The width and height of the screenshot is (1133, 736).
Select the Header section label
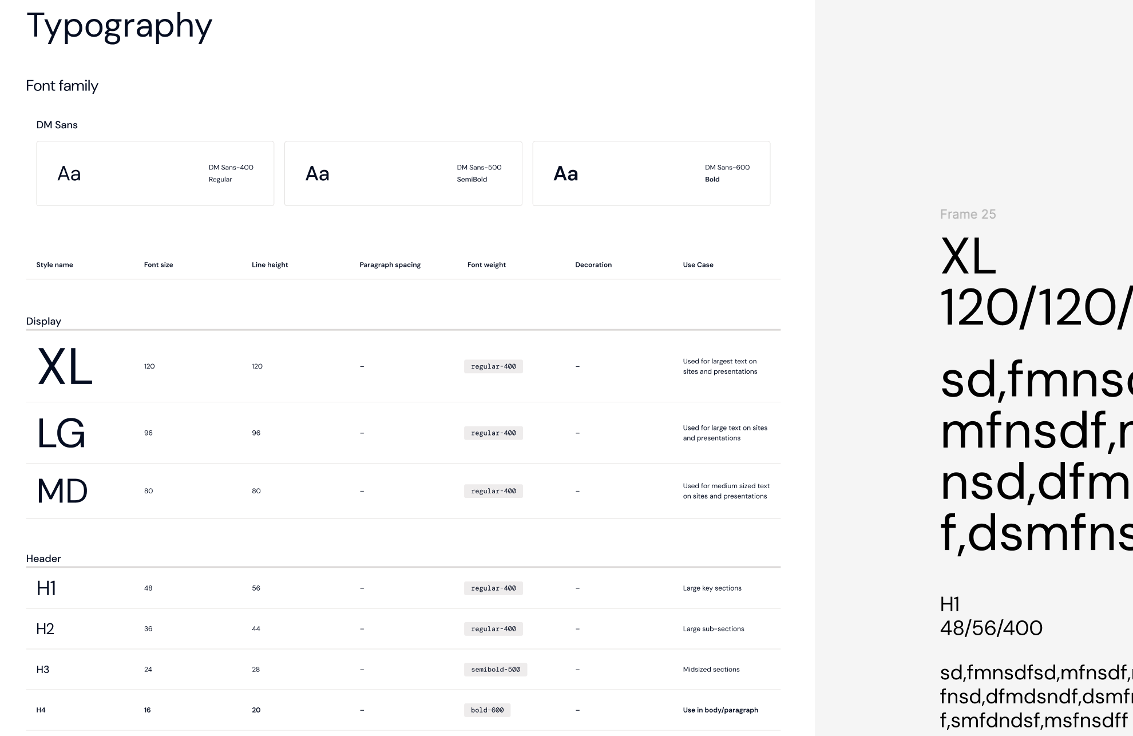[43, 559]
